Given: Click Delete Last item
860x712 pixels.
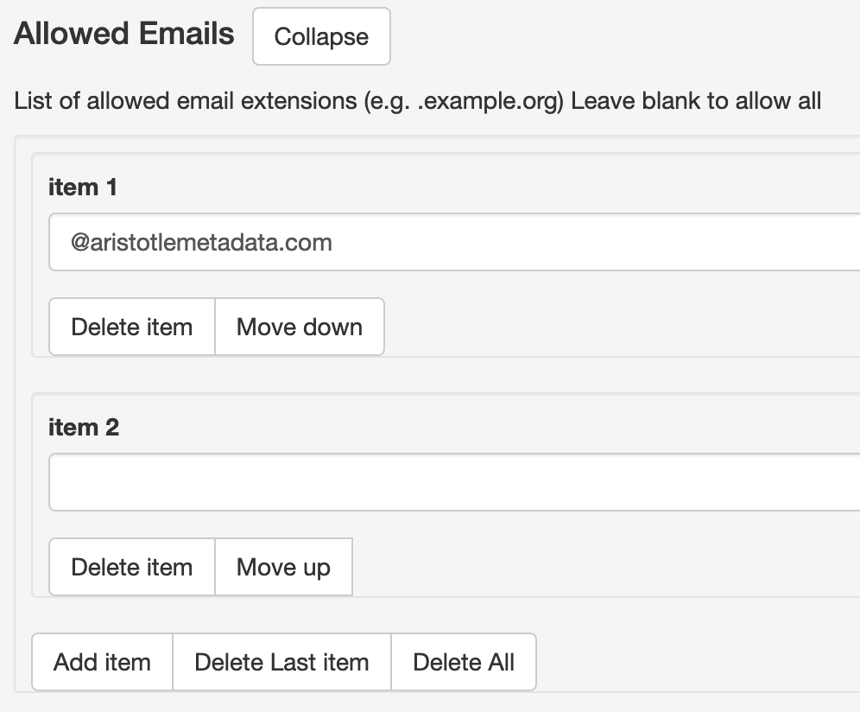Looking at the screenshot, I should coord(281,663).
